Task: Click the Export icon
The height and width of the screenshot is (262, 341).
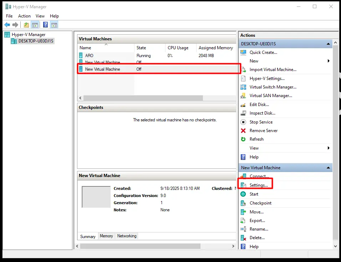Action: (x=243, y=221)
